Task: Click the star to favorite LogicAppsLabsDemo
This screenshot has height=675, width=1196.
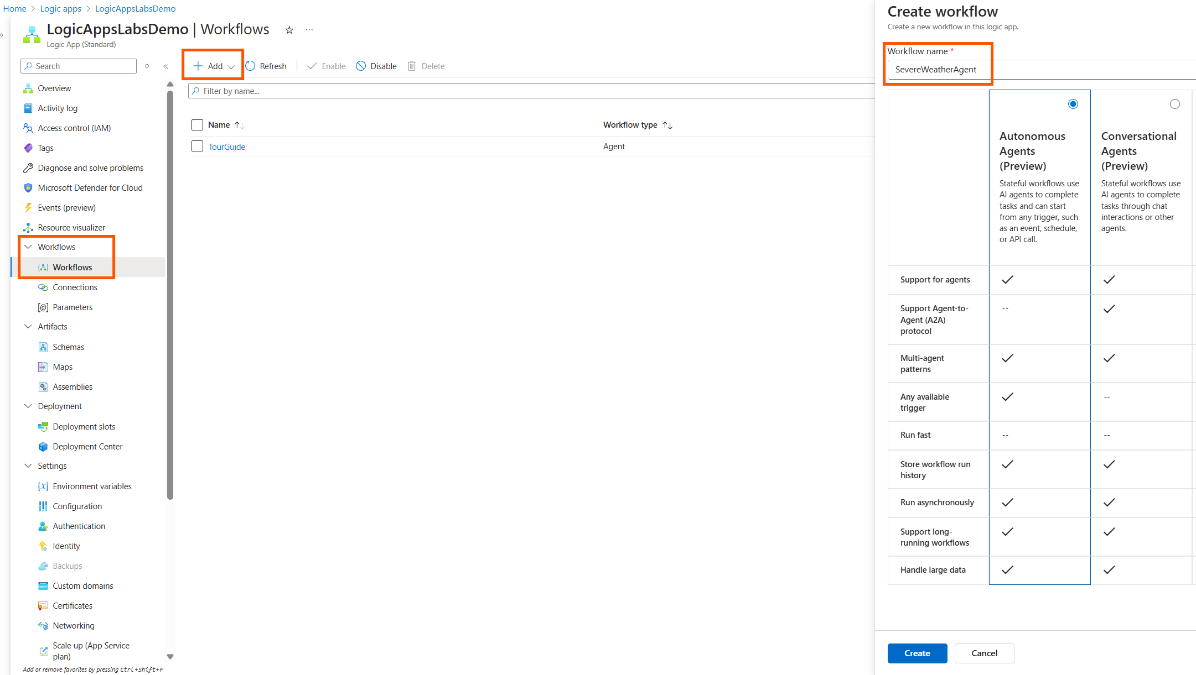Action: coord(289,30)
